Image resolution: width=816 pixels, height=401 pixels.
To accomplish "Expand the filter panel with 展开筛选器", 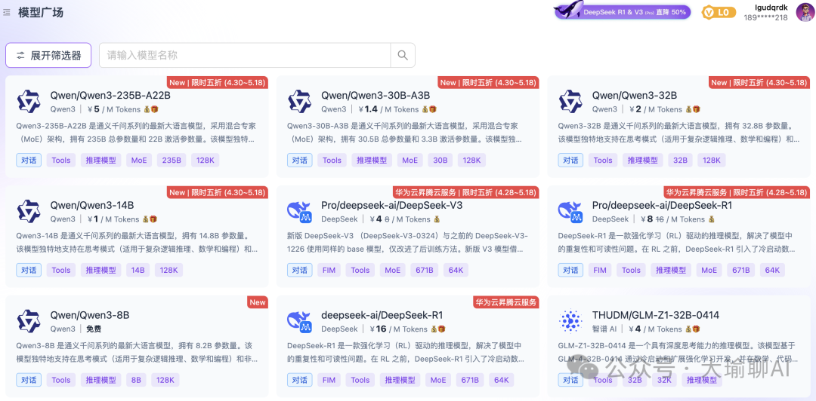I will (x=48, y=56).
